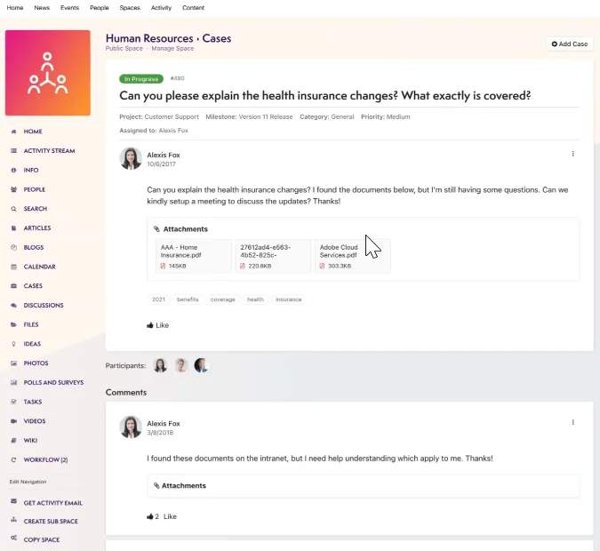Image resolution: width=600 pixels, height=551 pixels.
Task: Go to Activity in top navigation
Action: coord(161,8)
